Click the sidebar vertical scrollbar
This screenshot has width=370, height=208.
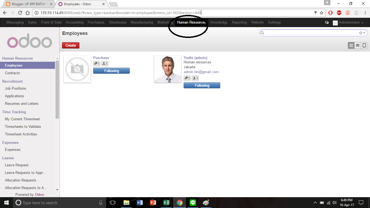(57, 89)
